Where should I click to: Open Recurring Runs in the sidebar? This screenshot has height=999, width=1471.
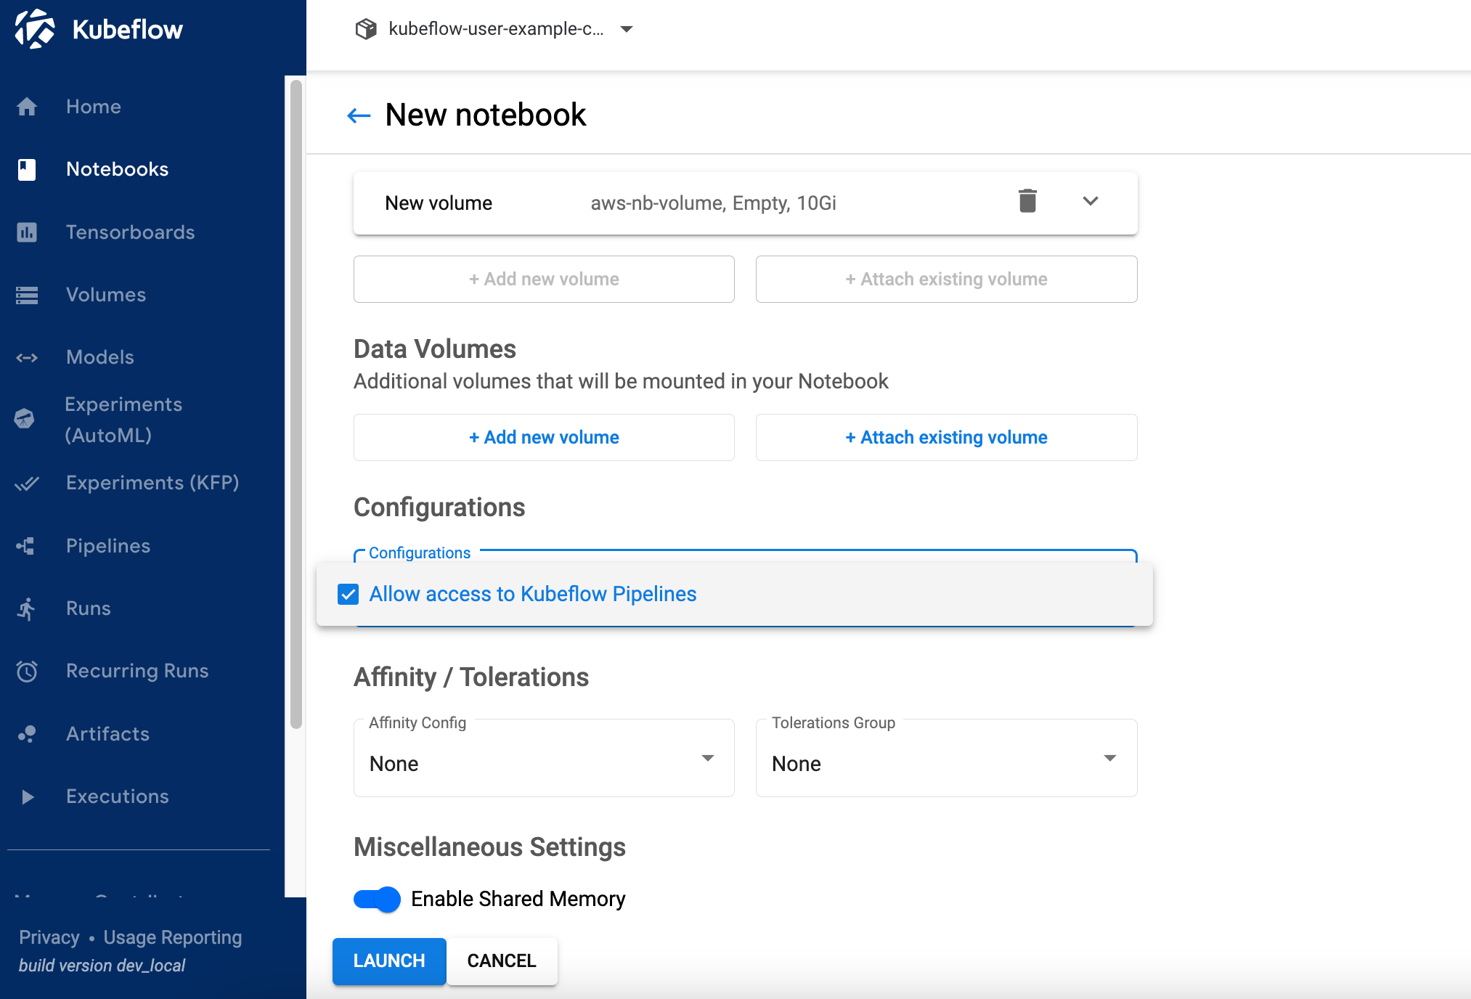(x=137, y=671)
